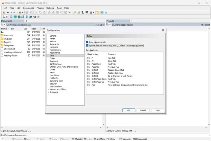Click F12 Disconnect in bottom bar
The height and width of the screenshot is (141, 211).
[x=140, y=139]
